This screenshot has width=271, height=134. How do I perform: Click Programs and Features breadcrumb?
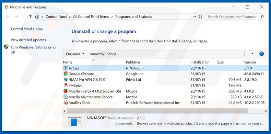click(x=133, y=17)
